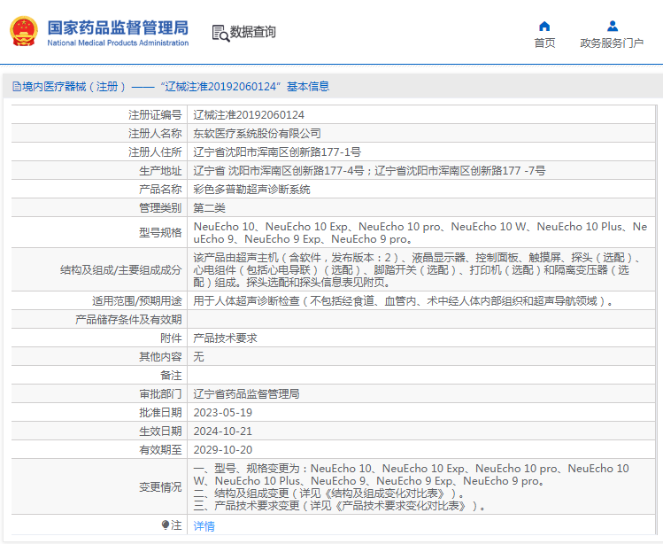Click the 生产地址 label
Screen dimensions: 663x544
pyautogui.click(x=160, y=171)
